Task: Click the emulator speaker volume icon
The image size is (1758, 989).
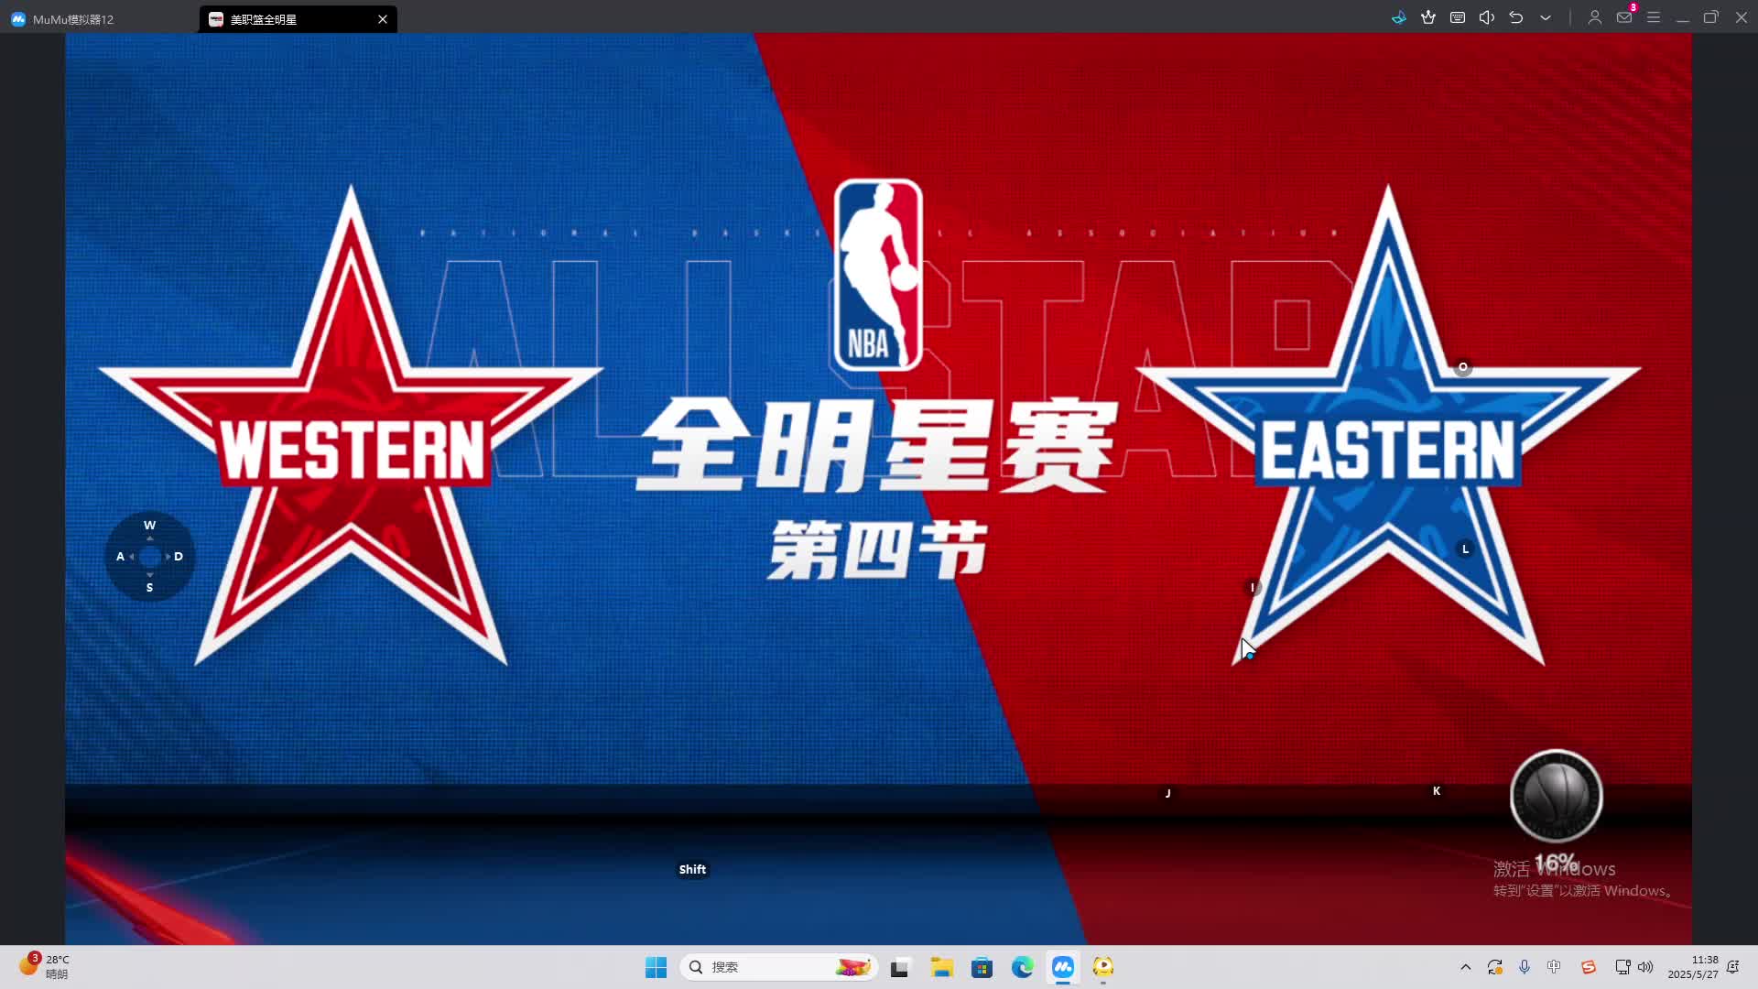Action: pos(1487,17)
